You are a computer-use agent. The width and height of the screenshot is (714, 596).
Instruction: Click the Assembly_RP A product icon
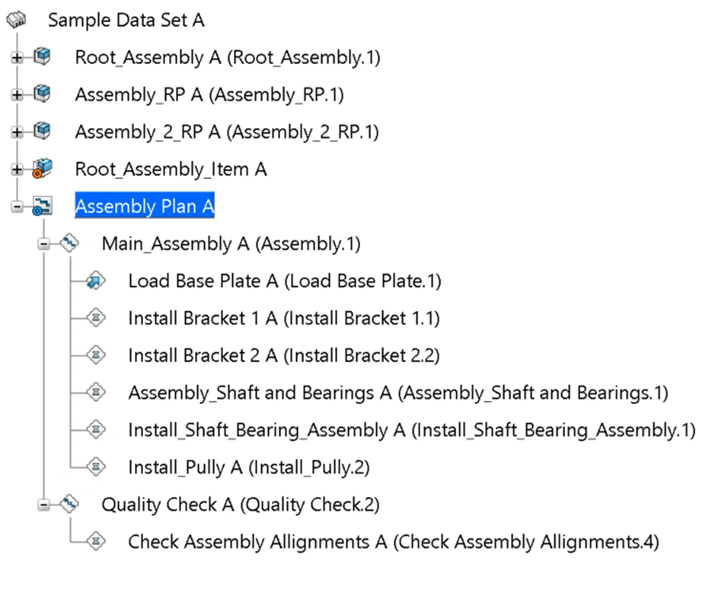[43, 94]
